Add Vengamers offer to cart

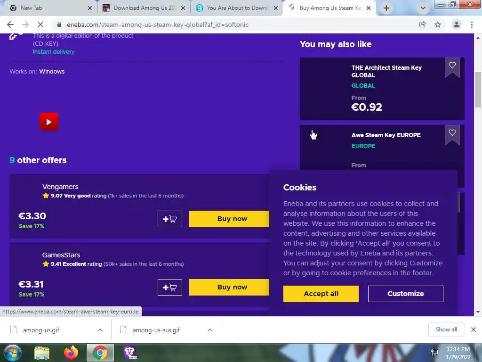click(169, 219)
